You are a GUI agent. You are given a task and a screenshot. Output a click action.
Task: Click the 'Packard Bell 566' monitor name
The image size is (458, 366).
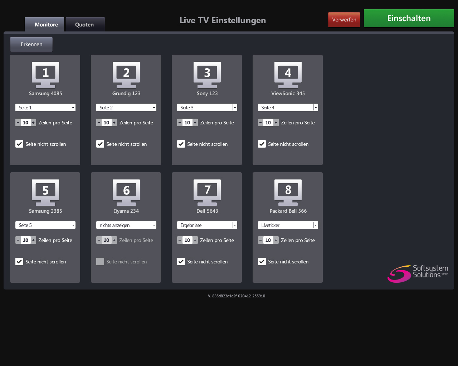[x=288, y=211]
